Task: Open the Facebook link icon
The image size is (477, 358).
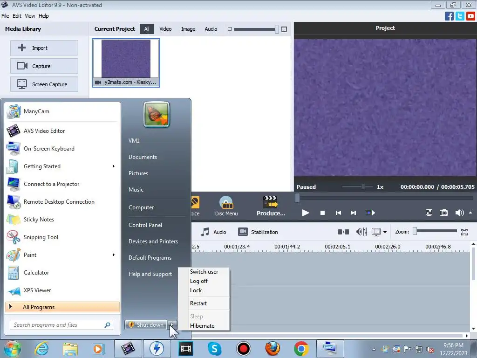Action: click(449, 16)
